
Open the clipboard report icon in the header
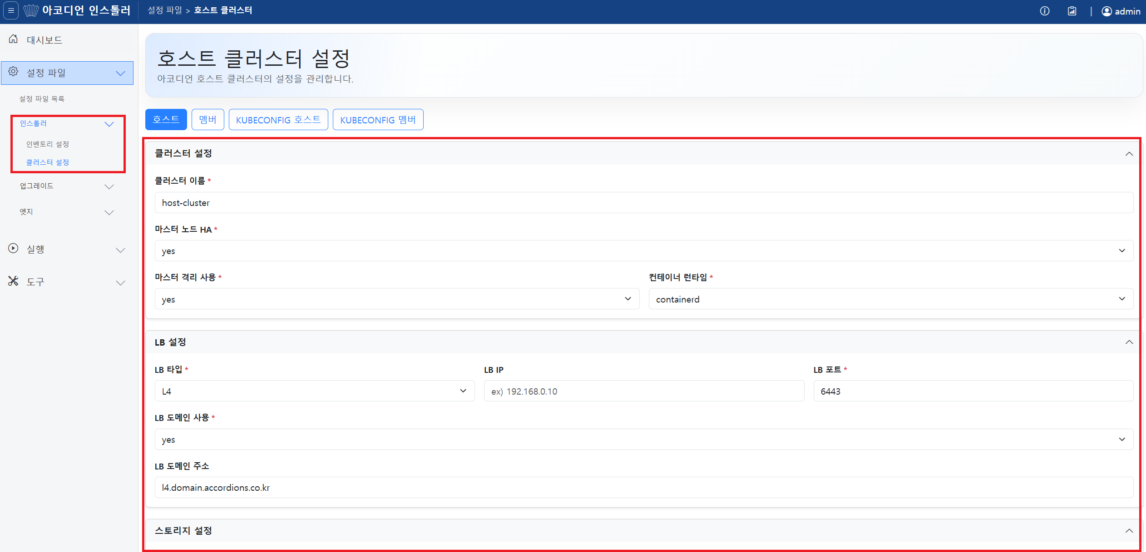1072,11
